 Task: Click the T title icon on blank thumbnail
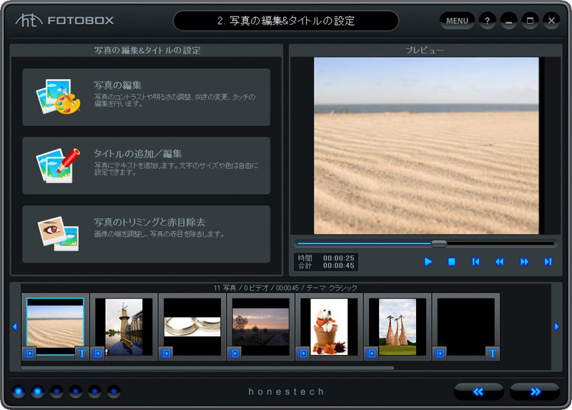point(493,353)
